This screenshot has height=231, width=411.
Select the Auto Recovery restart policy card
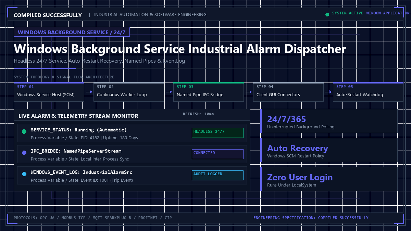coord(329,150)
